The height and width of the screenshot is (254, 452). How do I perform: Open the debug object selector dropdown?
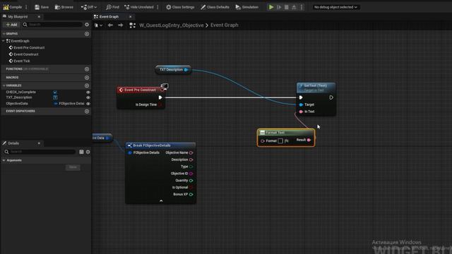(335, 7)
